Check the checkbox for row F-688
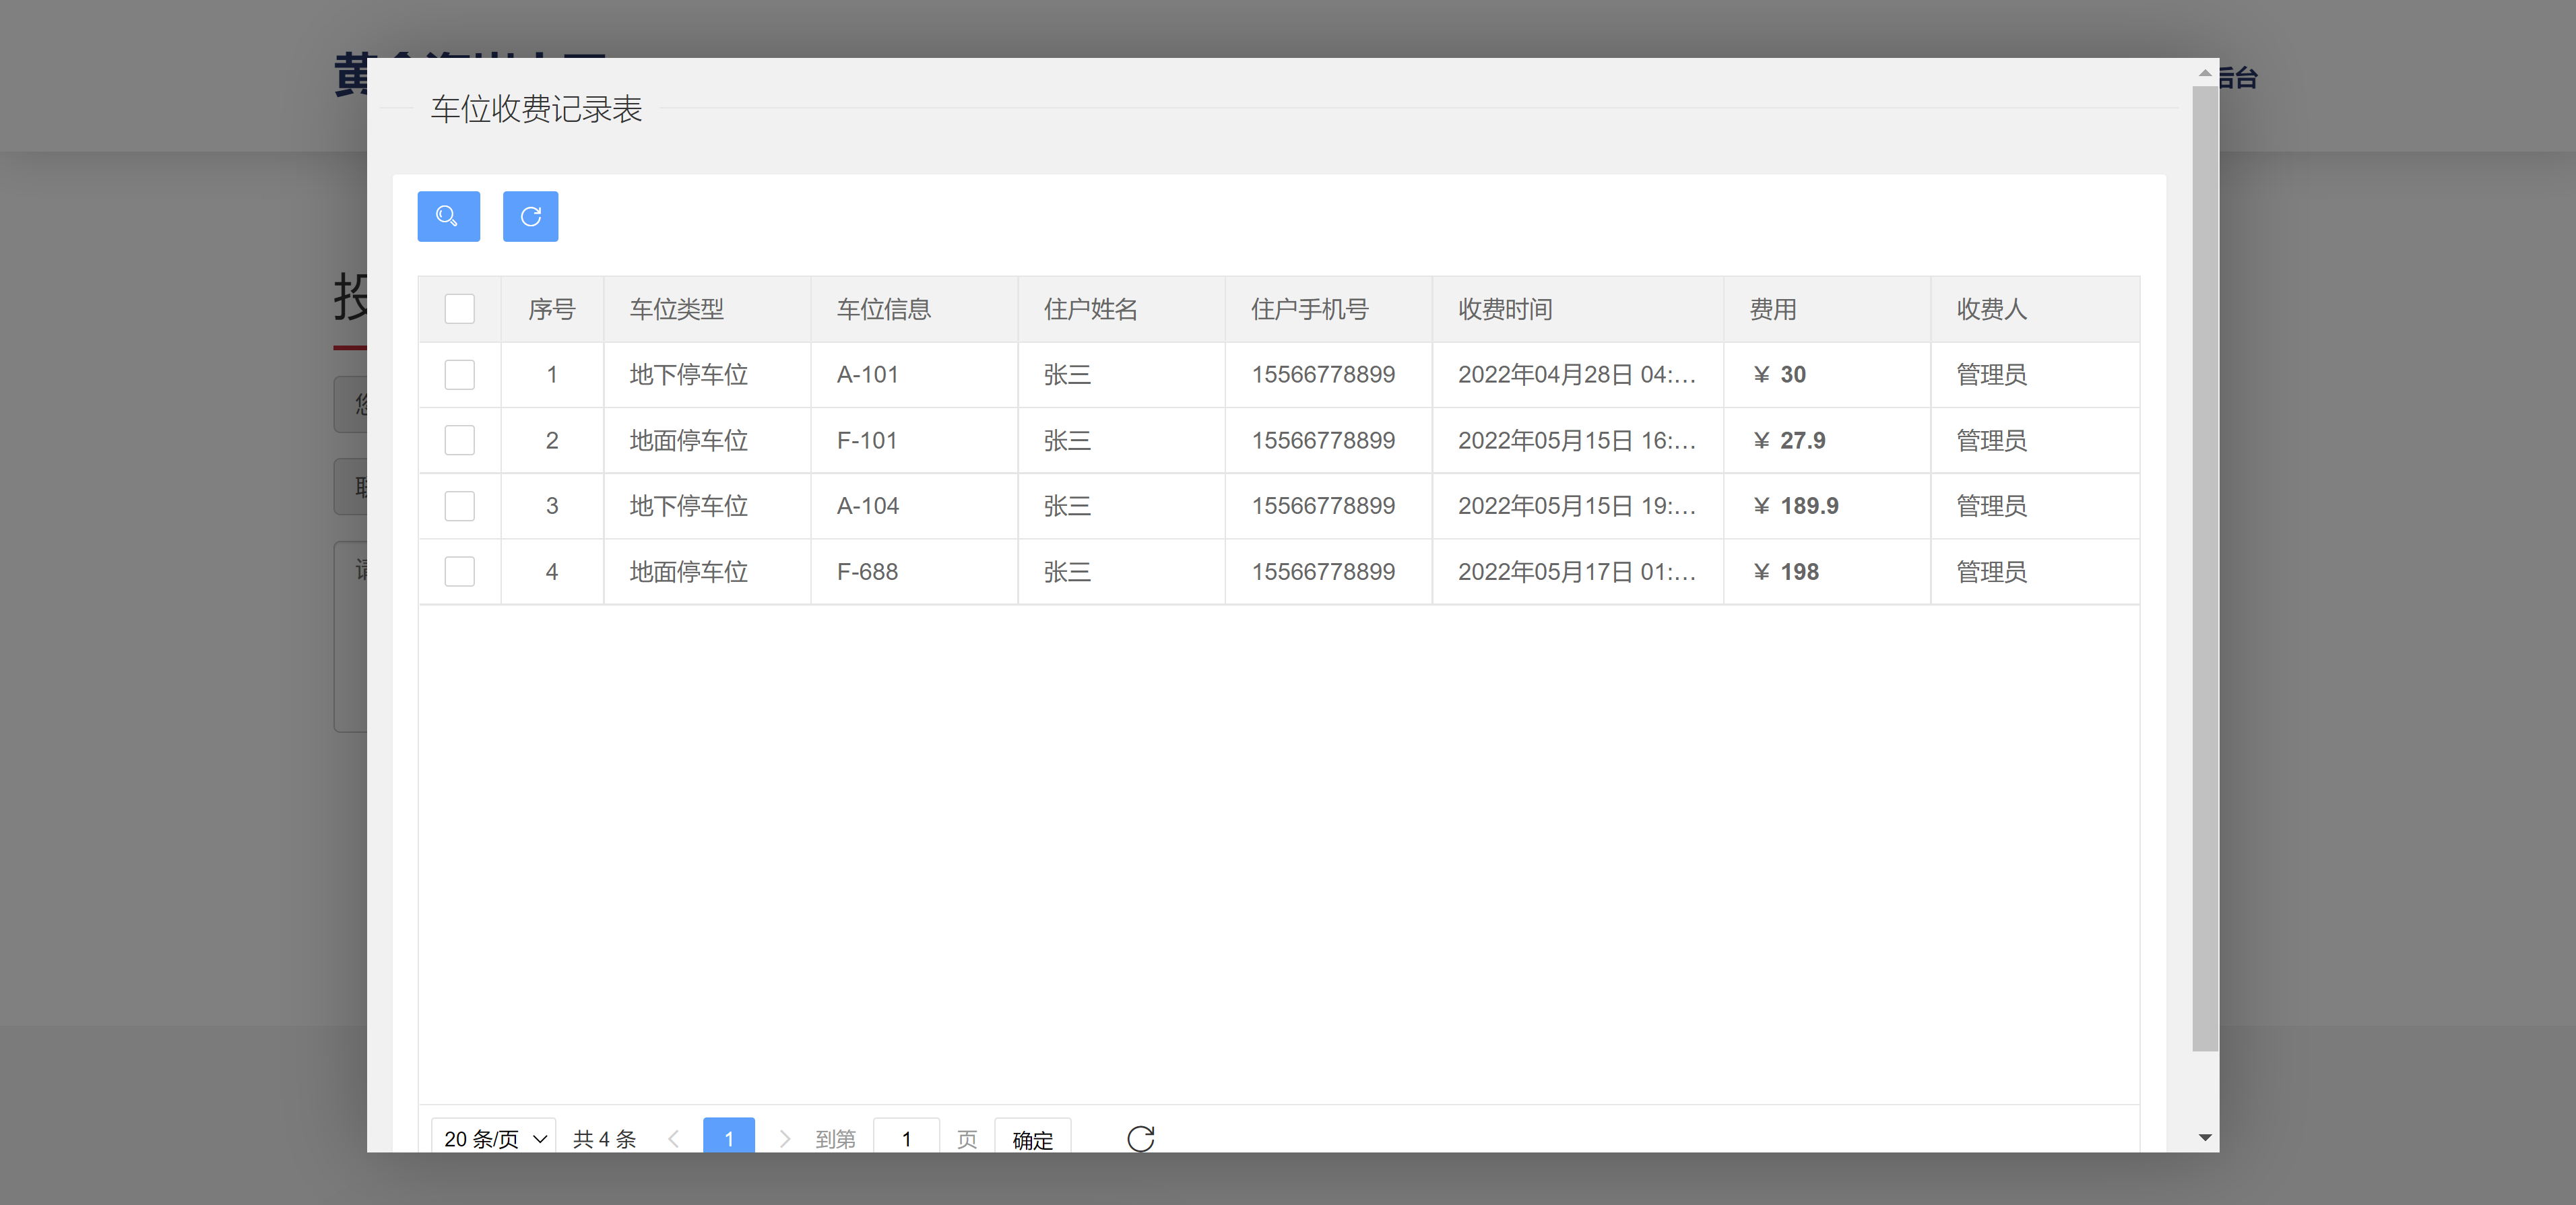Screen dimensions: 2576x1205 (460, 571)
